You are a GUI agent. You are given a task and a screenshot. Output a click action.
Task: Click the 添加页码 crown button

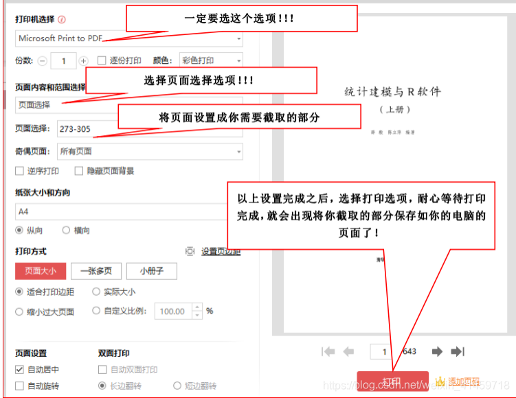(458, 382)
